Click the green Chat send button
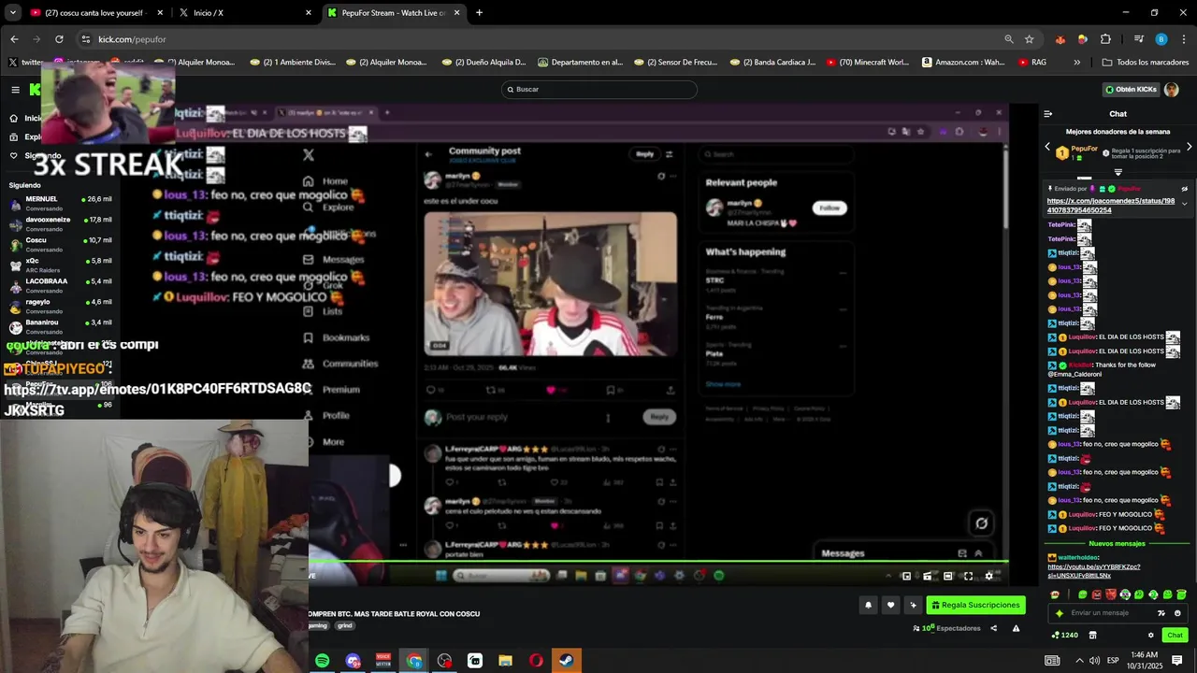 [x=1175, y=635]
